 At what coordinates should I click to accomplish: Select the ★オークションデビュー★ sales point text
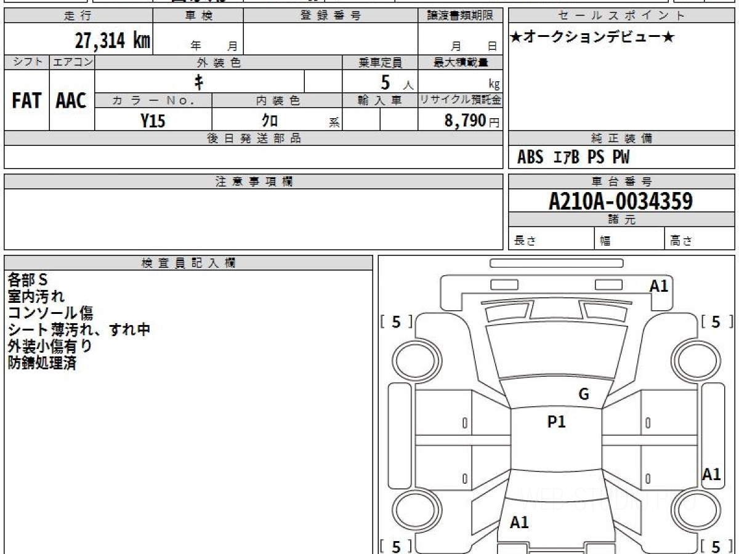point(592,38)
